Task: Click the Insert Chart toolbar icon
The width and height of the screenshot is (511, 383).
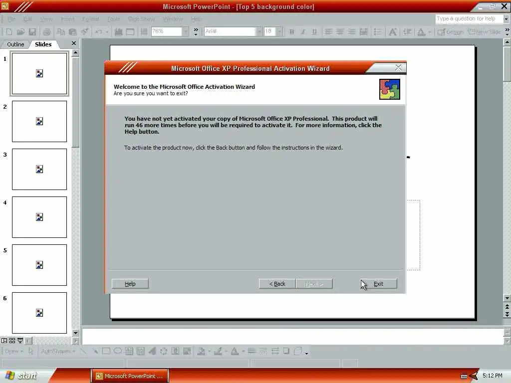Action: pos(118,31)
